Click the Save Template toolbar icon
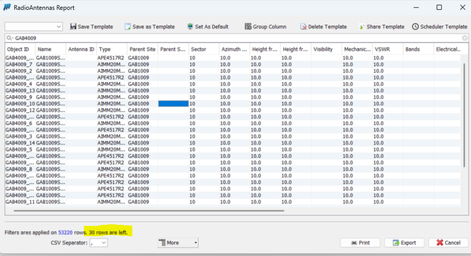 tap(73, 27)
